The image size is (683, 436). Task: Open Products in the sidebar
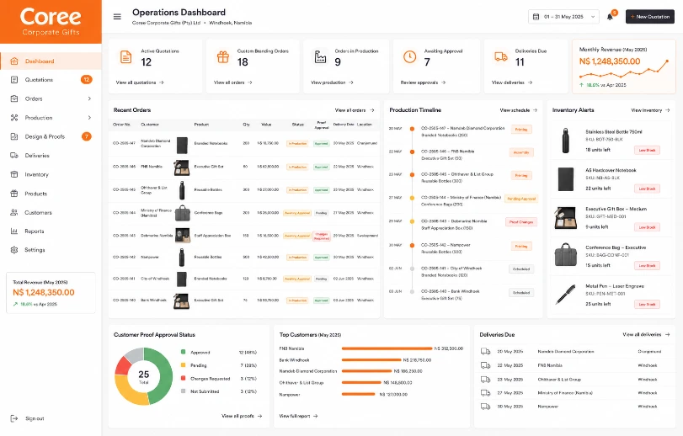pyautogui.click(x=51, y=194)
